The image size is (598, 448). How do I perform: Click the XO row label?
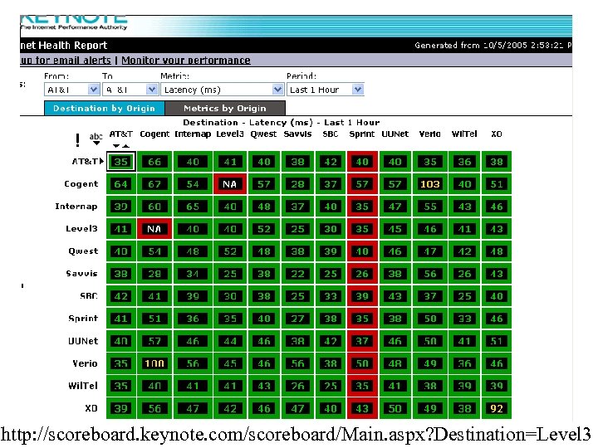91,408
